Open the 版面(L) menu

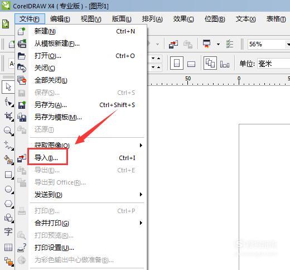tap(122, 19)
